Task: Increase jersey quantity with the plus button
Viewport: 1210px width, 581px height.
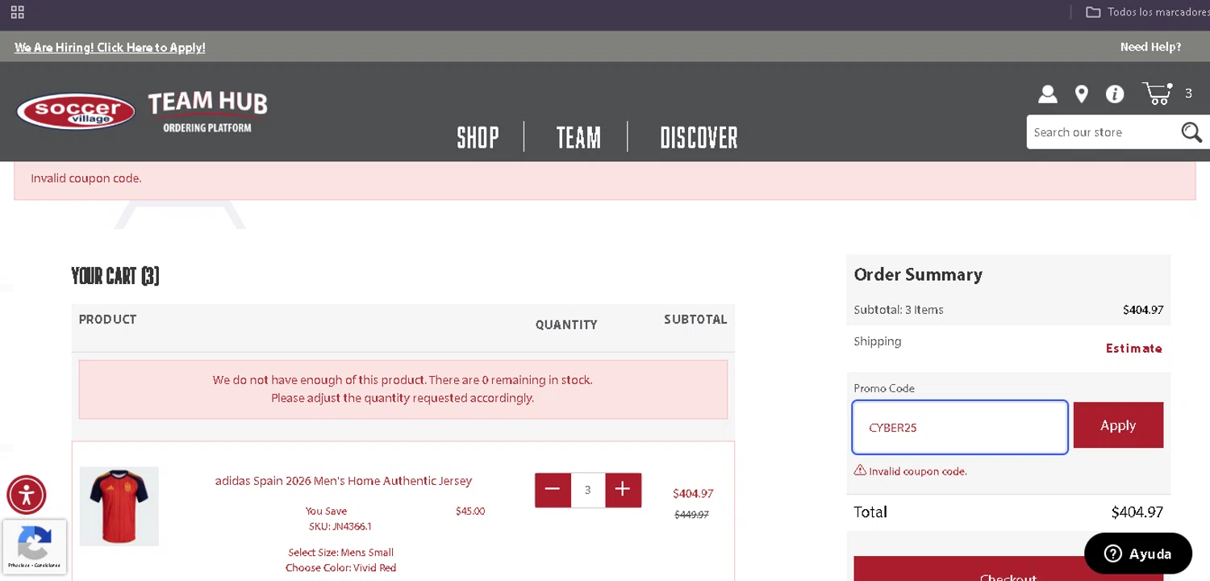Action: click(623, 490)
